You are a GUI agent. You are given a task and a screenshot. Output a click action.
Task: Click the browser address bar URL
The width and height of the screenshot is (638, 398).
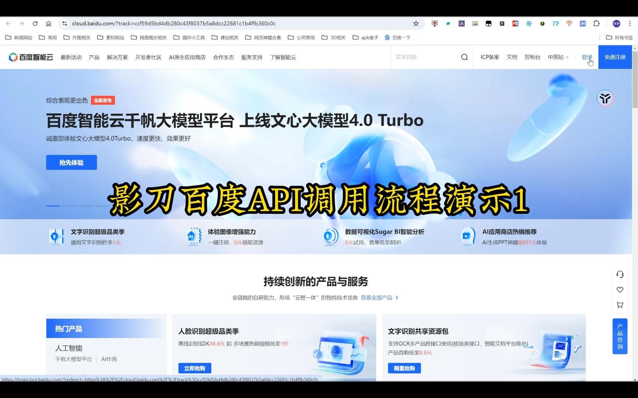(174, 24)
